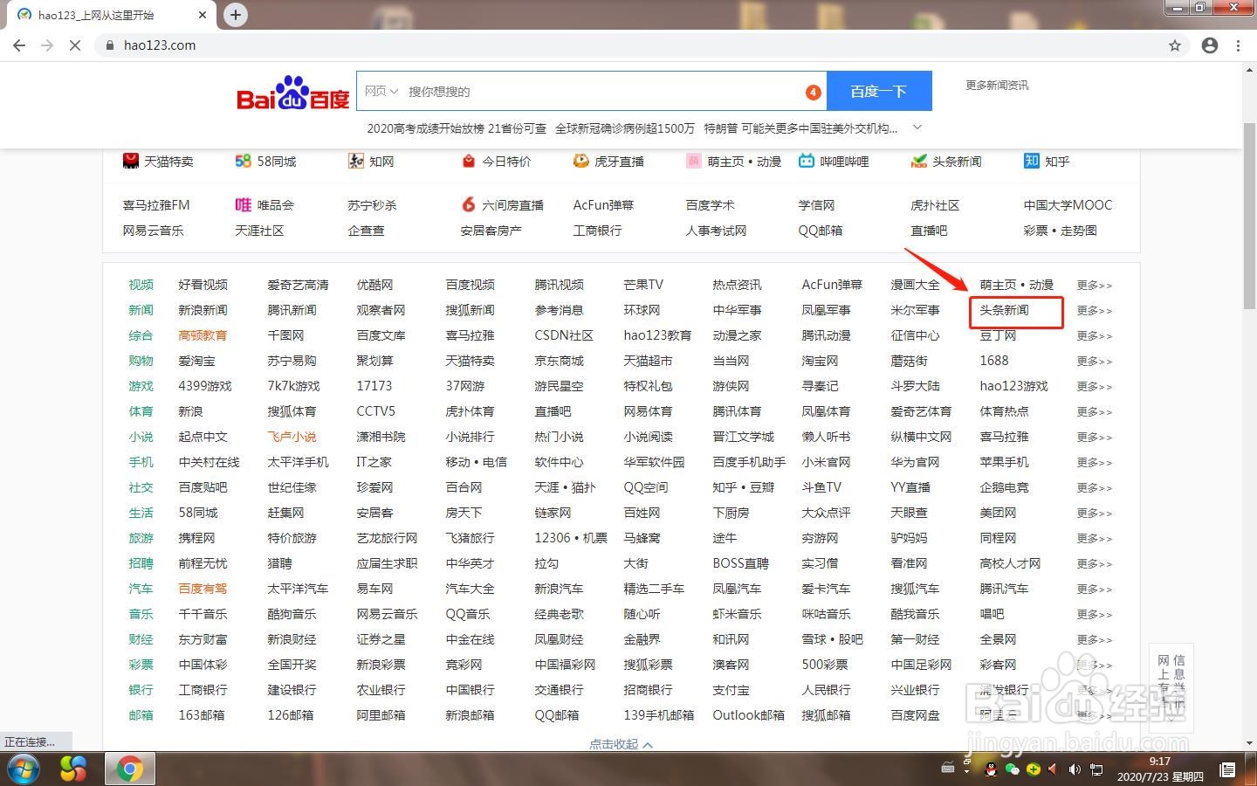
Task: Expand 更多 in the 游戏 row
Action: pos(1094,386)
